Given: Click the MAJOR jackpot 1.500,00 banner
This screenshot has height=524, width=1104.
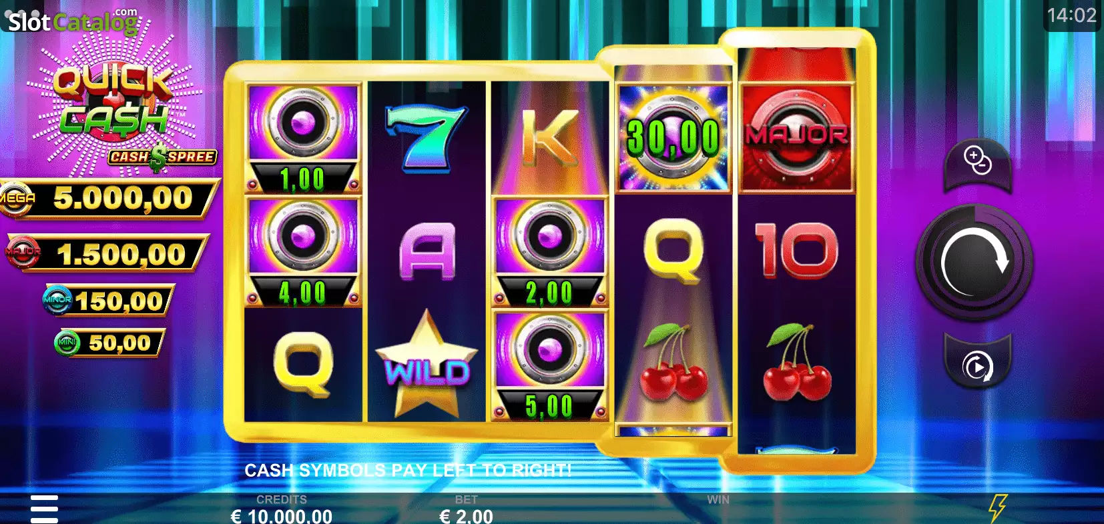Looking at the screenshot, I should pyautogui.click(x=107, y=253).
